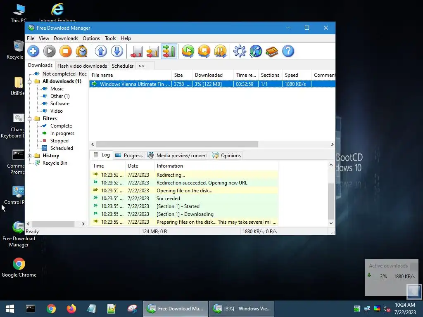The width and height of the screenshot is (423, 317).
Task: Switch to Flash video downloads tab
Action: pyautogui.click(x=82, y=66)
